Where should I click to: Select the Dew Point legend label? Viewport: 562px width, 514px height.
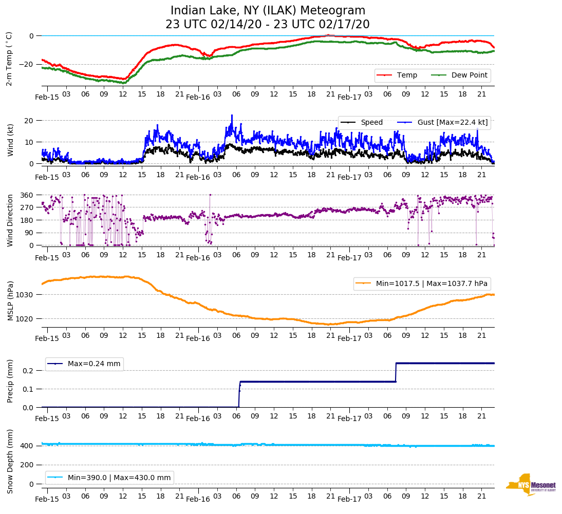(469, 75)
